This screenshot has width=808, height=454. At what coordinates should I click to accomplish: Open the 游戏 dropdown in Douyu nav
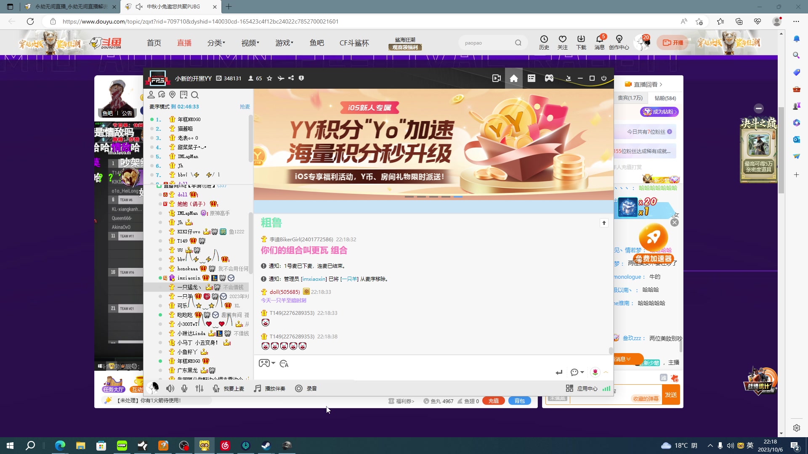coord(284,43)
